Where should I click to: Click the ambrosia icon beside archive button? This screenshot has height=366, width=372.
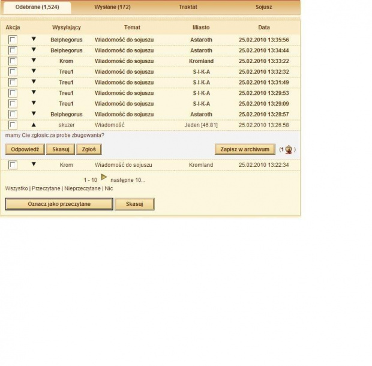point(289,149)
